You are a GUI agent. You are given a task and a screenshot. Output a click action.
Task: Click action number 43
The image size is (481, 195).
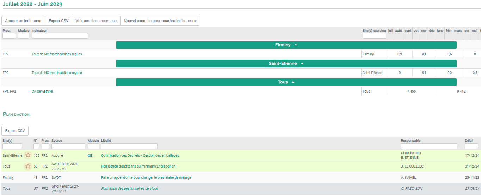coord(36,178)
